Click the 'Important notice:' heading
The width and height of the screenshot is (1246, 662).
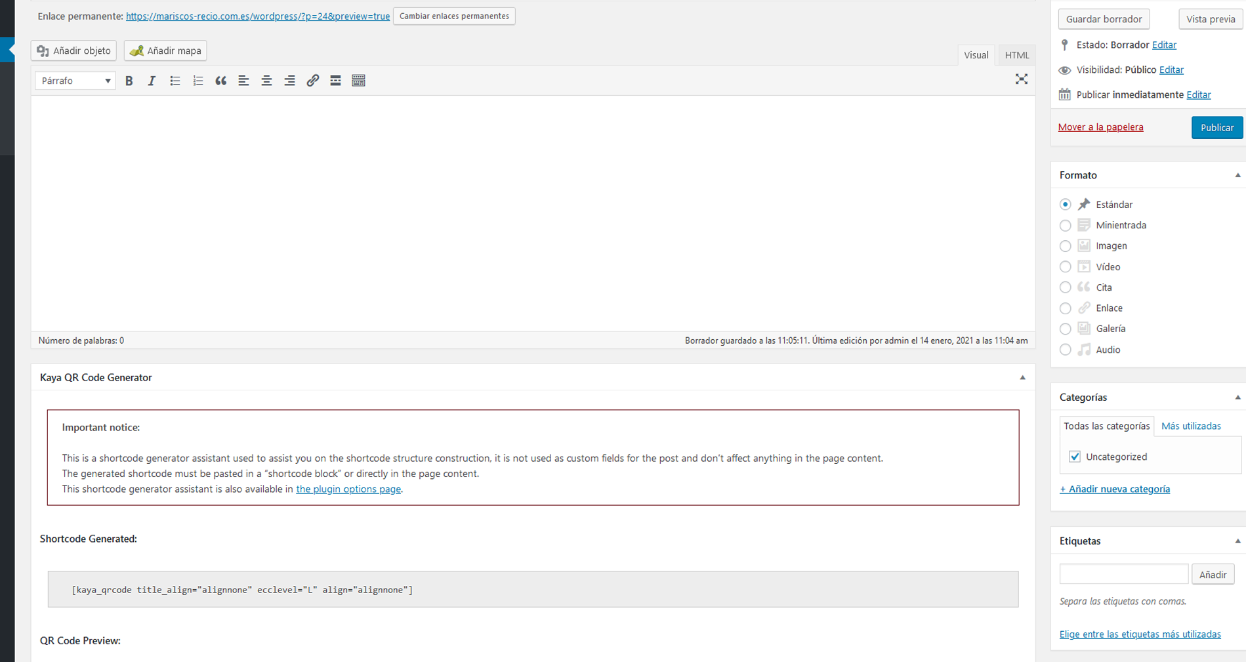tap(101, 427)
